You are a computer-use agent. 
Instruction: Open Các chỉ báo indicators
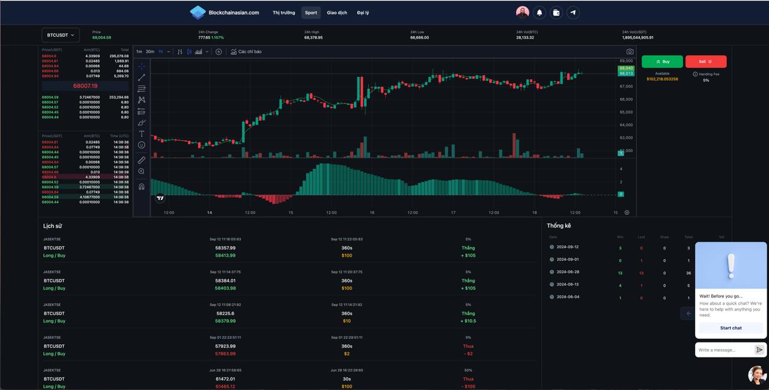(x=246, y=52)
